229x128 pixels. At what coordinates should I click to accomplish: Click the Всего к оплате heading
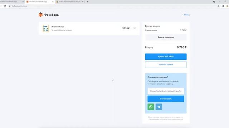pos(152,26)
